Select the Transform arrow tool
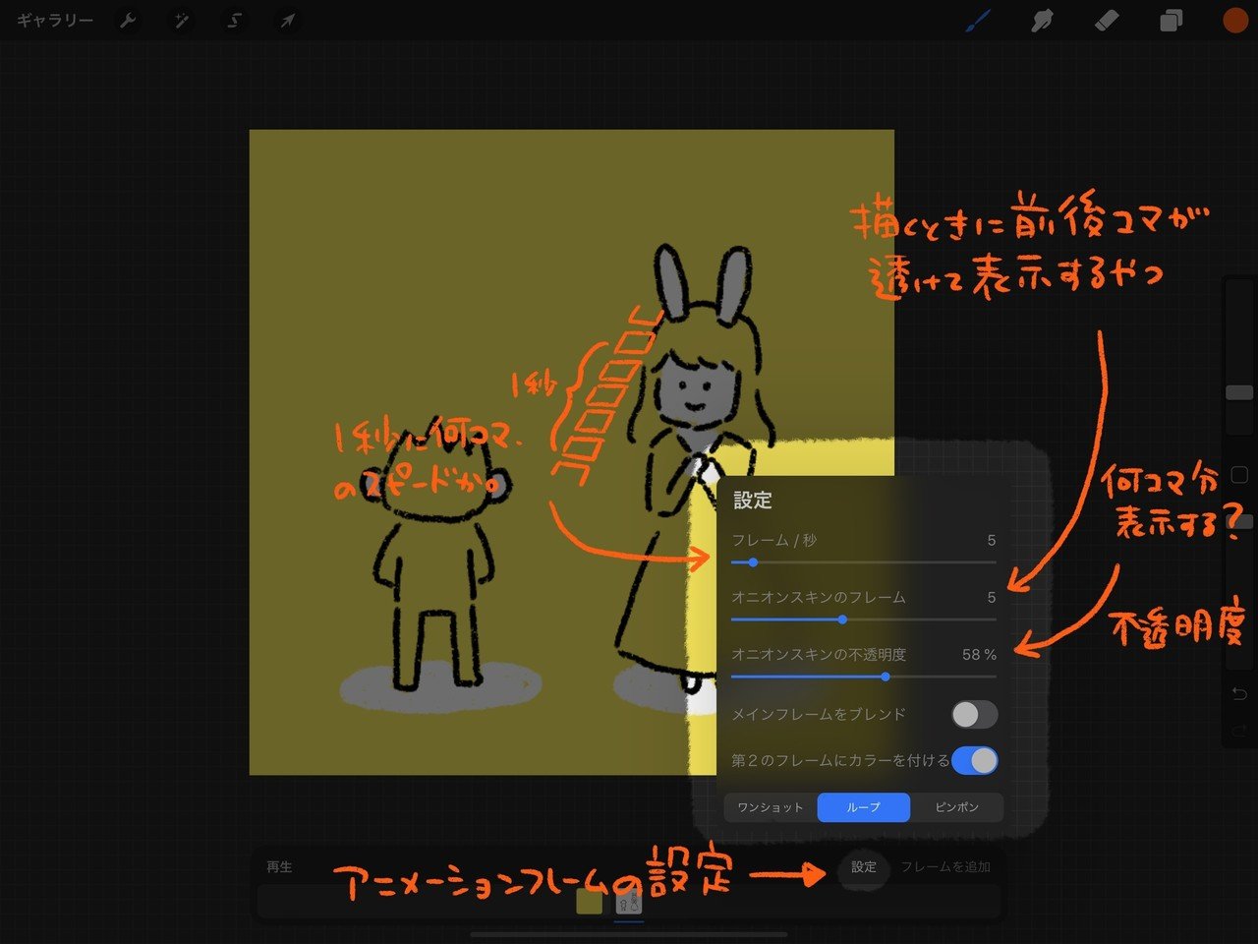Image resolution: width=1258 pixels, height=944 pixels. [285, 20]
